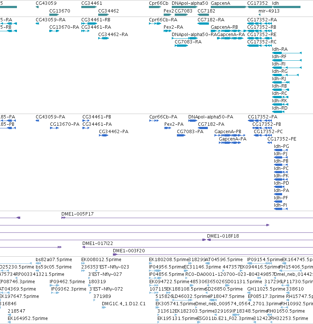Viewport: 313px width, 324px height.
Task: Click transcript label CG17352-RC
Action: pos(262,42)
